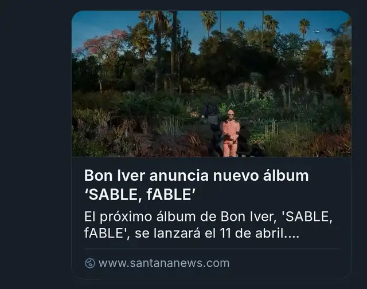Click the globe icon beside the website address
This screenshot has width=367, height=289.
click(90, 263)
